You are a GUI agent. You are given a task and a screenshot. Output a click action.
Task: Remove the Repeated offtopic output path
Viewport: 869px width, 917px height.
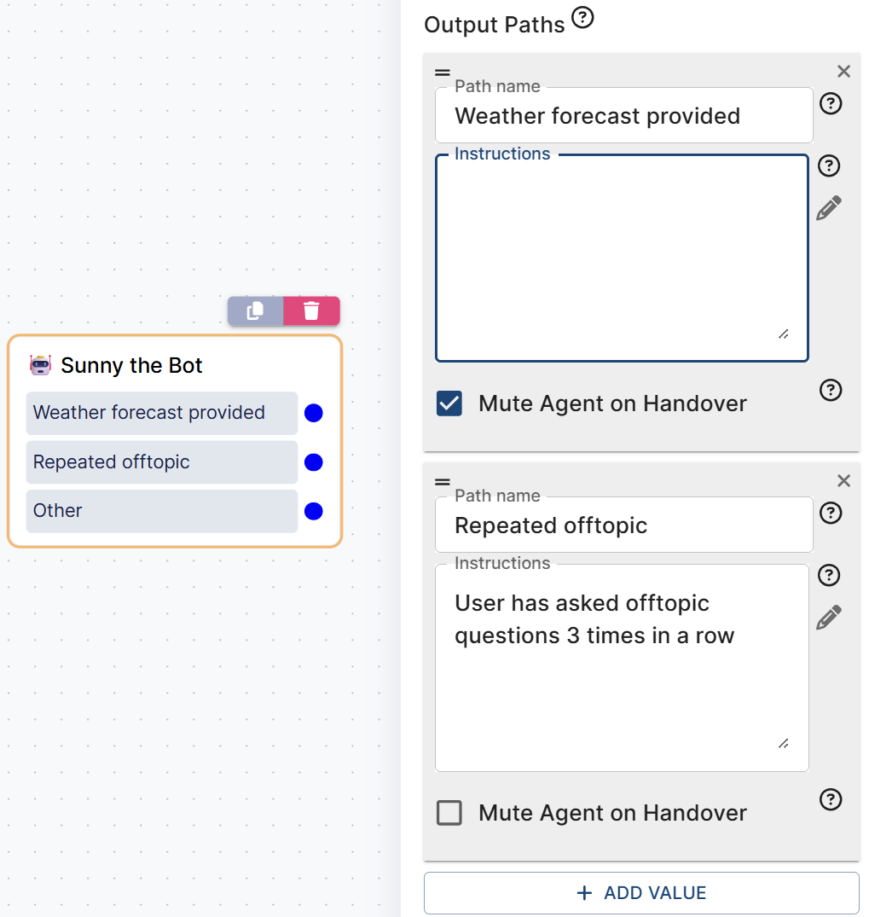(x=843, y=481)
